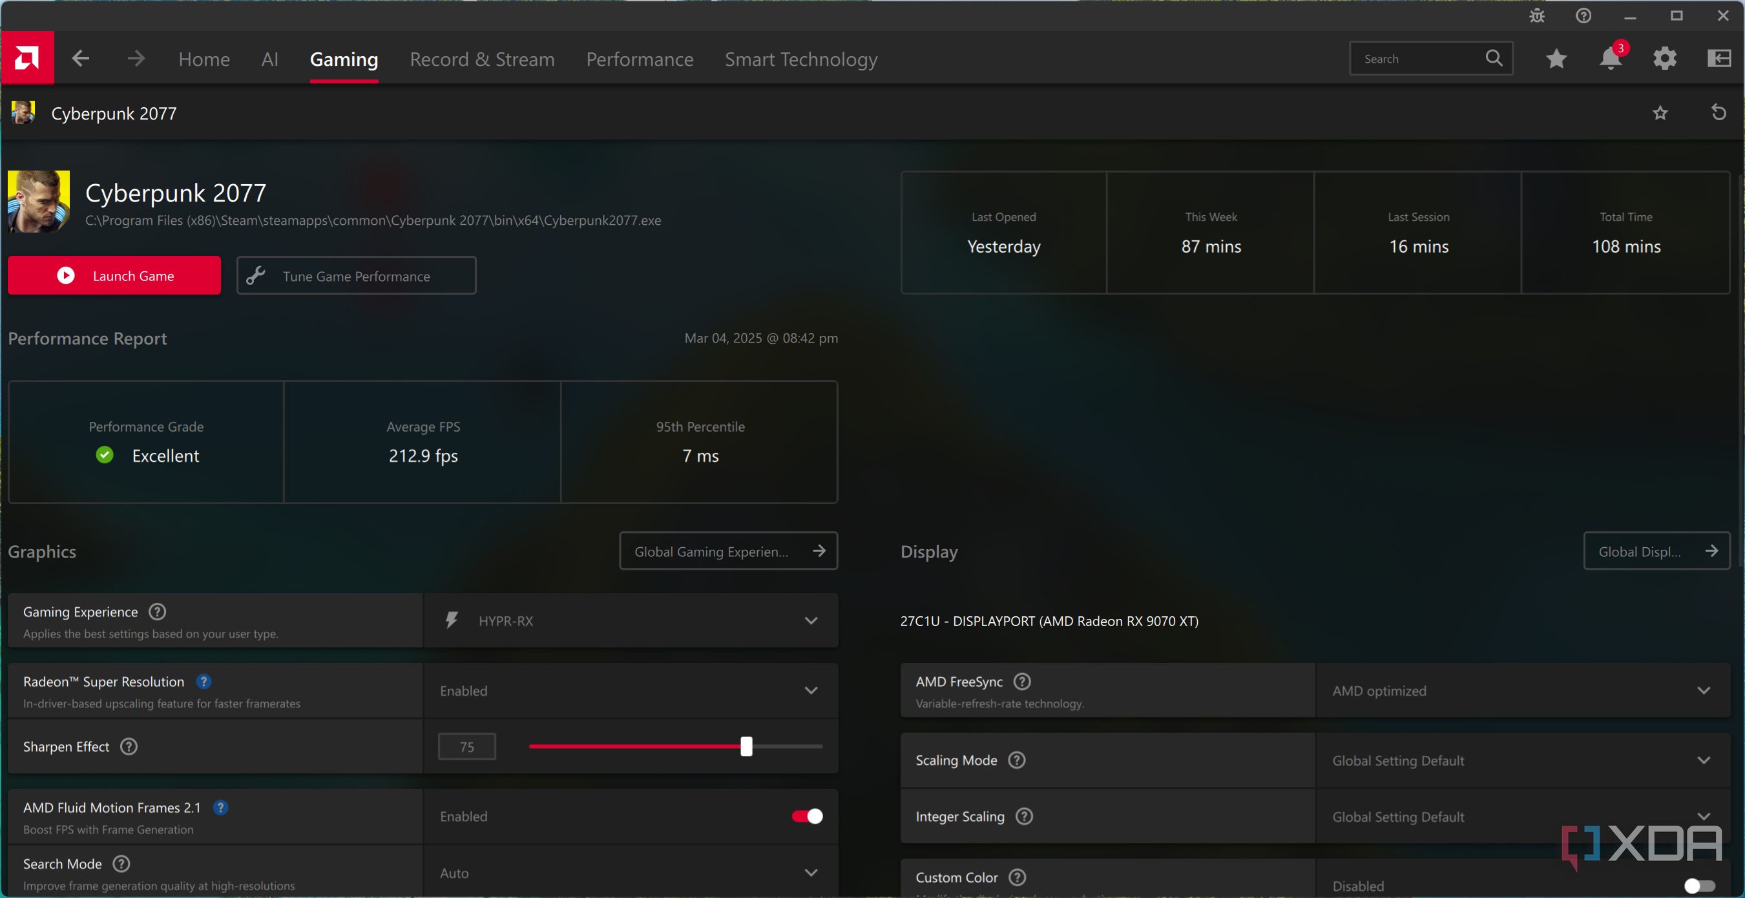The image size is (1745, 898).
Task: Click Tune Game Performance button
Action: tap(357, 276)
